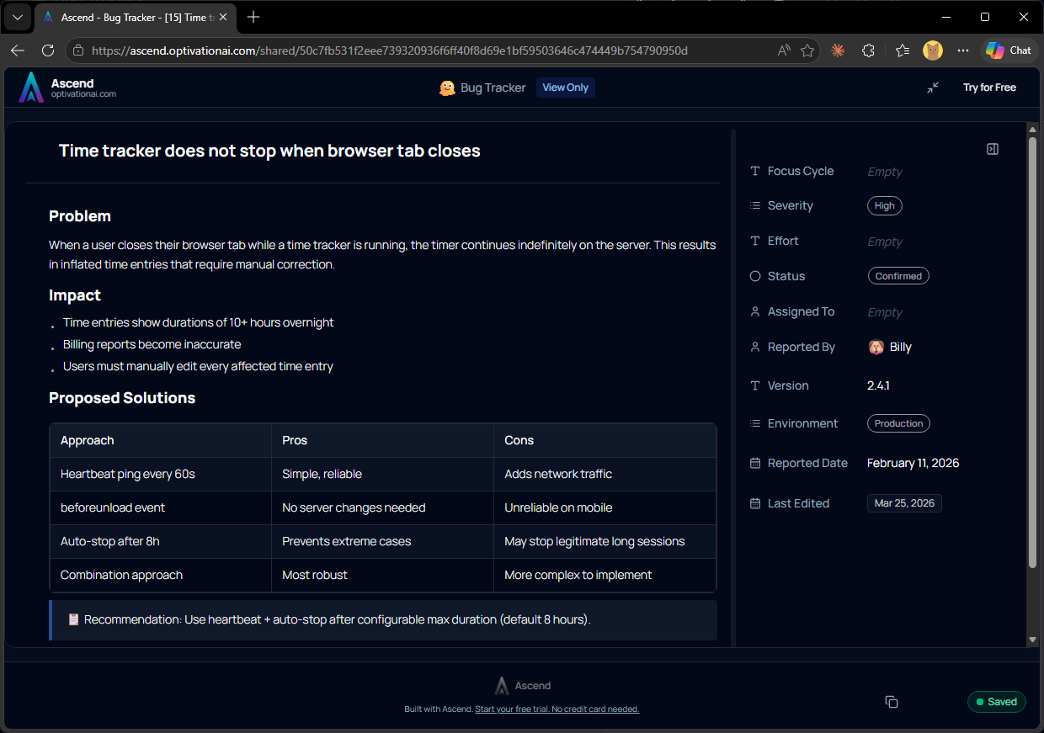Viewport: 1044px width, 733px height.
Task: Open a new browser tab
Action: pos(254,17)
